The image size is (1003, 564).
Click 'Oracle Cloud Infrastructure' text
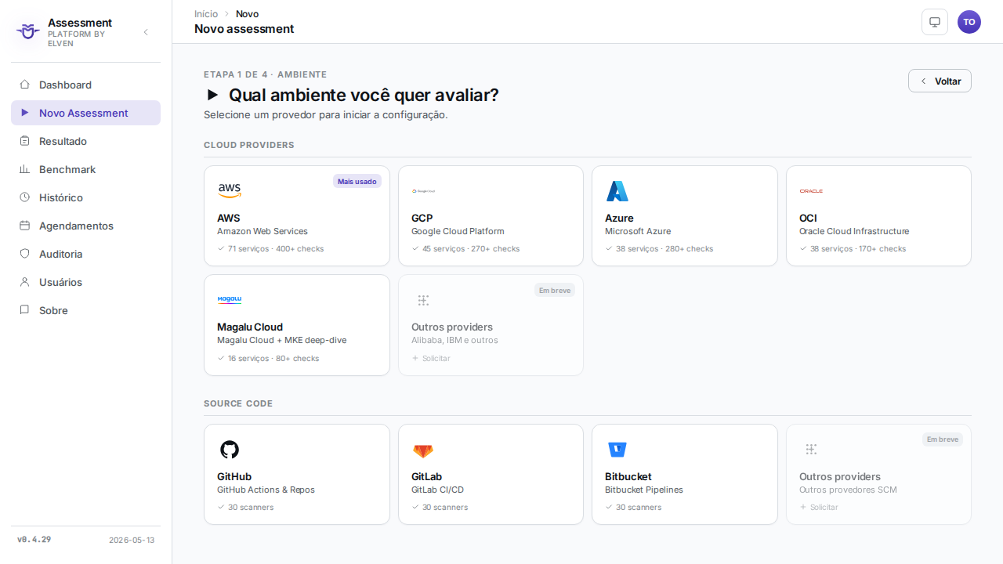pos(854,231)
